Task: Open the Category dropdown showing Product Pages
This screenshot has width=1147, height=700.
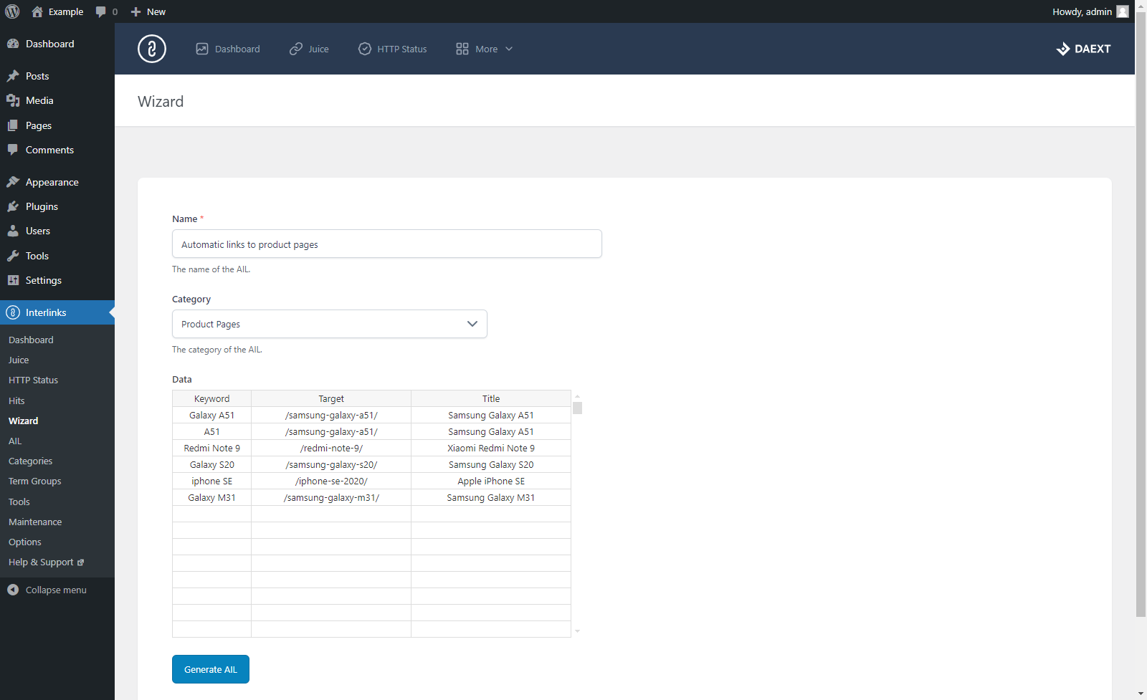Action: coord(330,324)
